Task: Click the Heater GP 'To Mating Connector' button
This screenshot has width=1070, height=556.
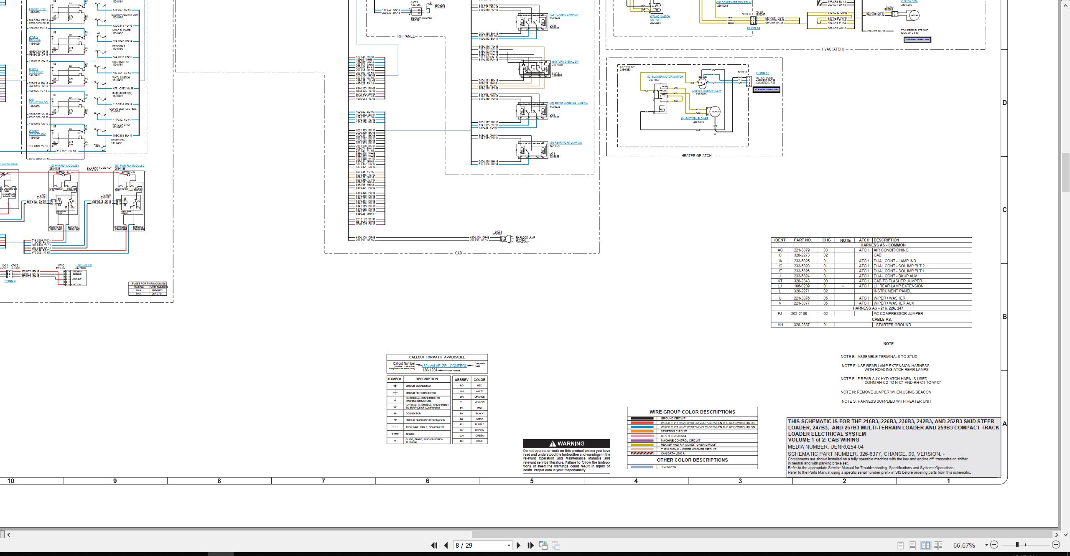Action: (766, 89)
